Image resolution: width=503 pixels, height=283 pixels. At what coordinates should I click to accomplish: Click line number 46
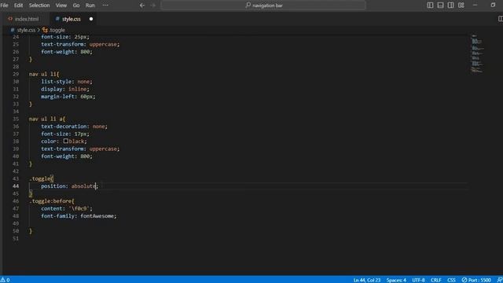click(16, 201)
